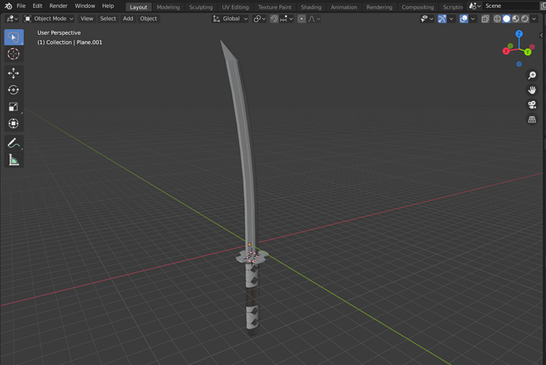Toggle X-ray mode
Image resolution: width=546 pixels, height=365 pixels.
pyautogui.click(x=485, y=19)
